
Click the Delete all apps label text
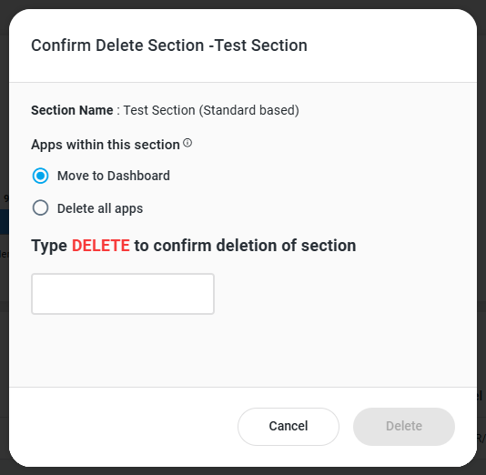coord(100,208)
